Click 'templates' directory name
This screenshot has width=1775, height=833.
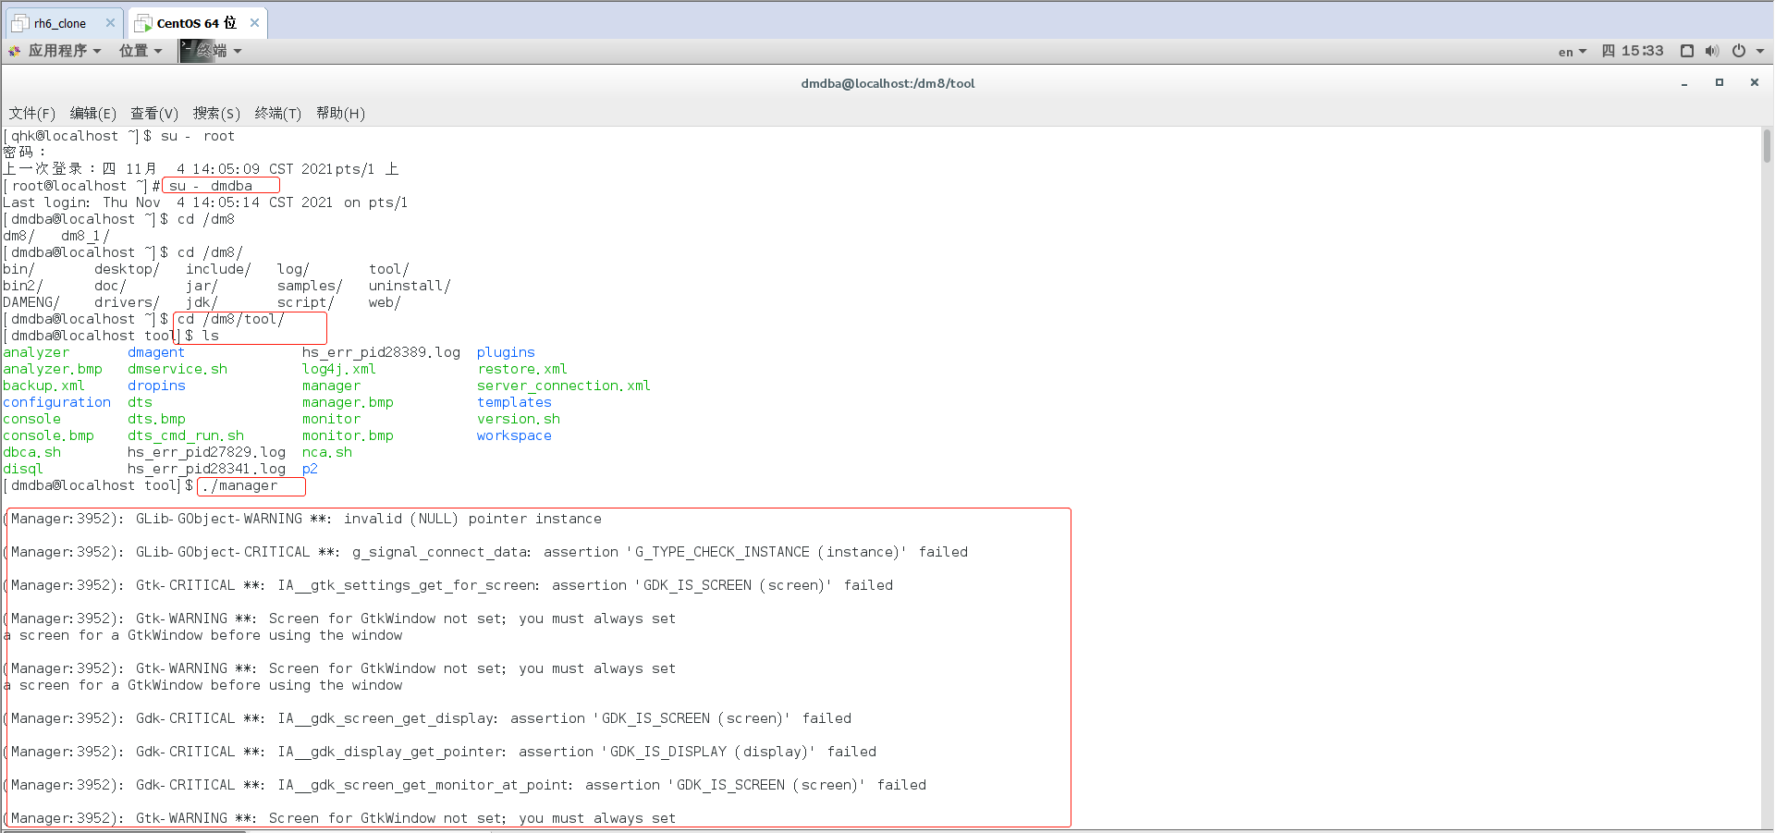[x=514, y=402]
